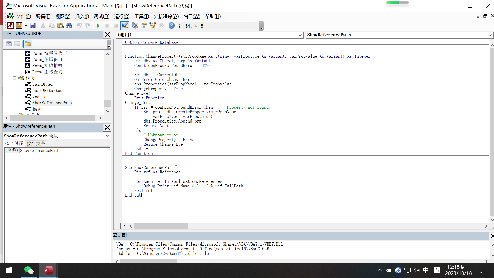Screen dimensions: 494x278
Task: Open VBA Help question mark icon
Action: tap(172, 25)
